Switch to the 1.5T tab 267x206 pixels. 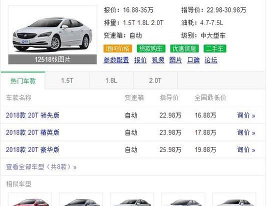[x=67, y=80]
